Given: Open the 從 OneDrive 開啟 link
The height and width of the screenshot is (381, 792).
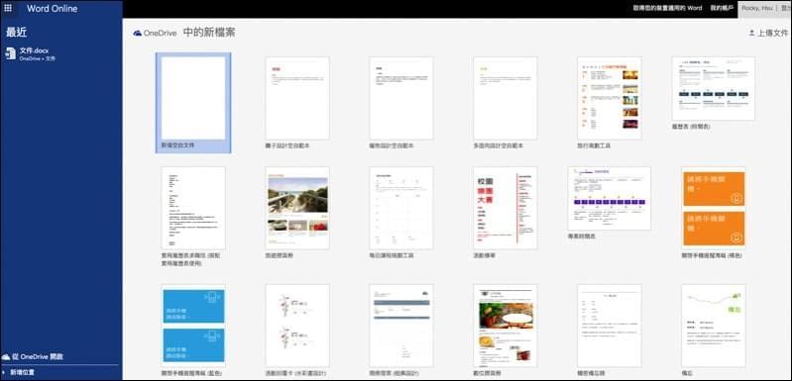Looking at the screenshot, I should point(34,357).
